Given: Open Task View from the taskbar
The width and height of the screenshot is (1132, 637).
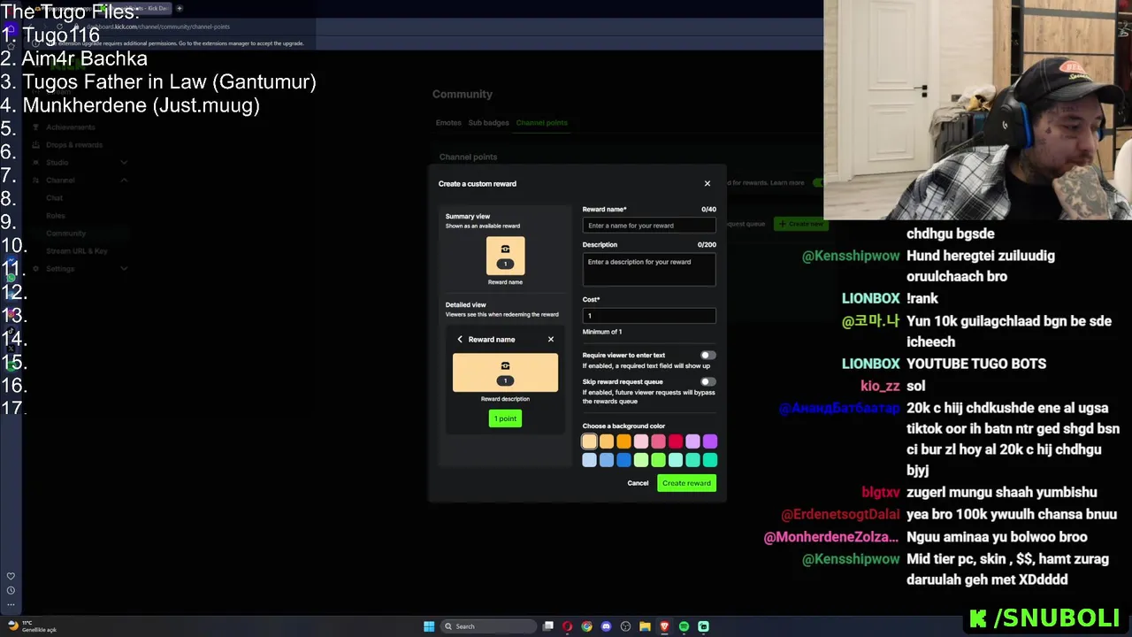Looking at the screenshot, I should [548, 626].
